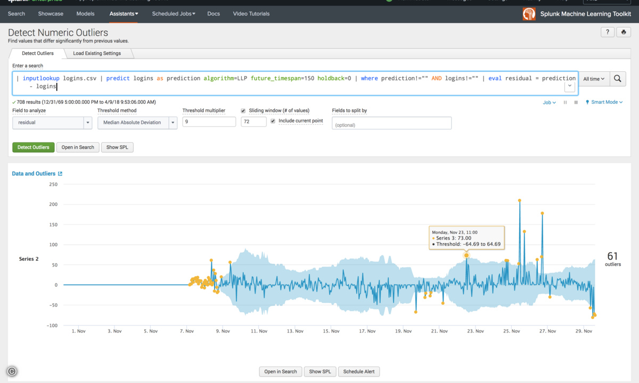Open the Smart Mode dropdown

click(604, 102)
